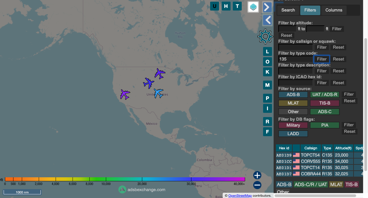368x198 pixels.
Task: Toggle the Military DB flag
Action: coord(293,125)
